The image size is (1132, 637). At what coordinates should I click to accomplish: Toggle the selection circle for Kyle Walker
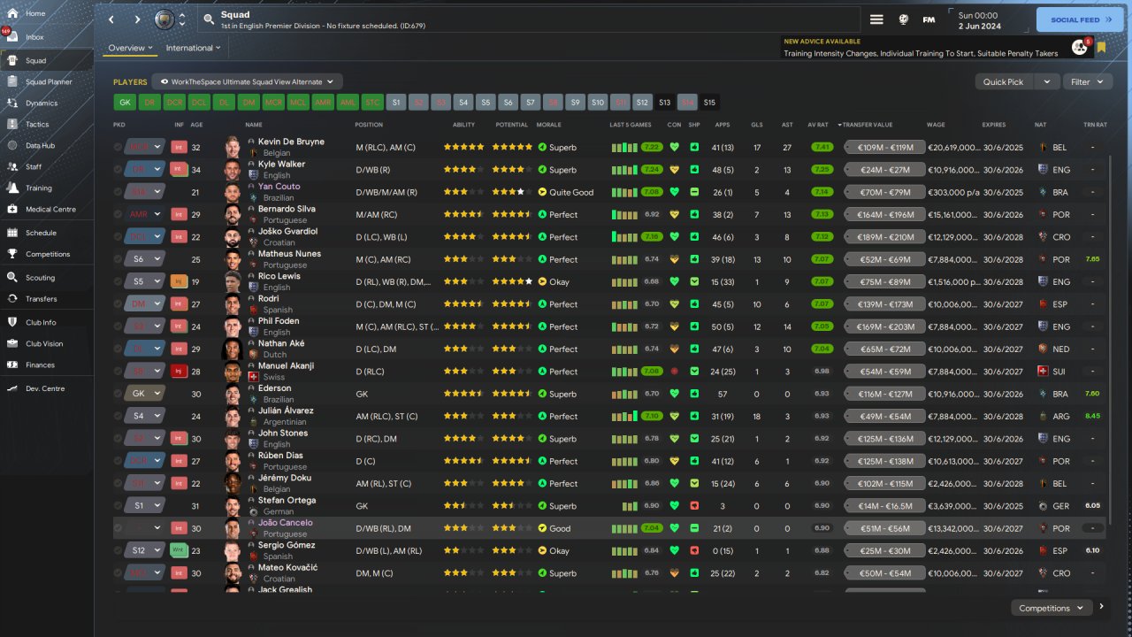click(x=118, y=169)
